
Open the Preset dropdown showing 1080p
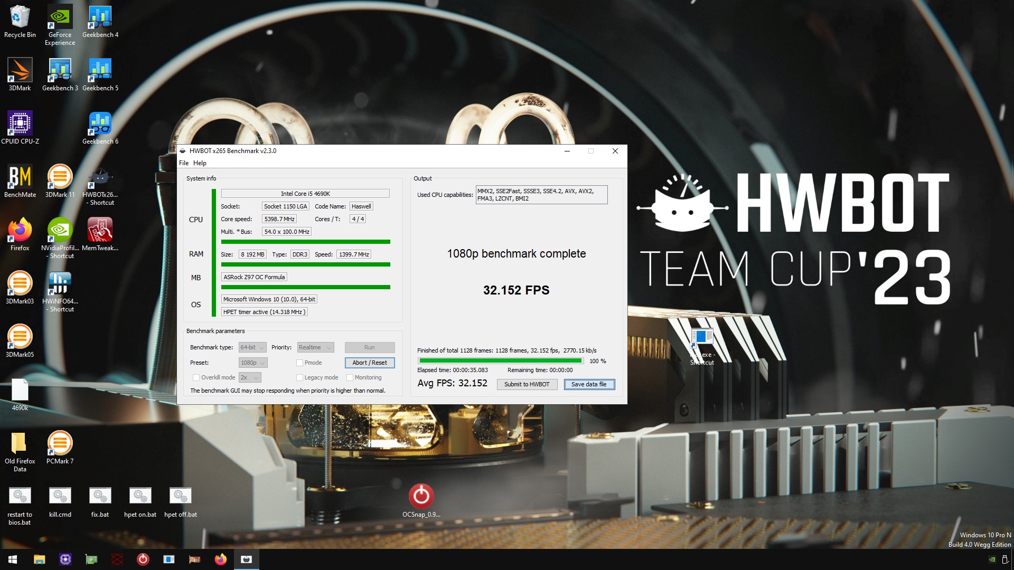pos(252,363)
